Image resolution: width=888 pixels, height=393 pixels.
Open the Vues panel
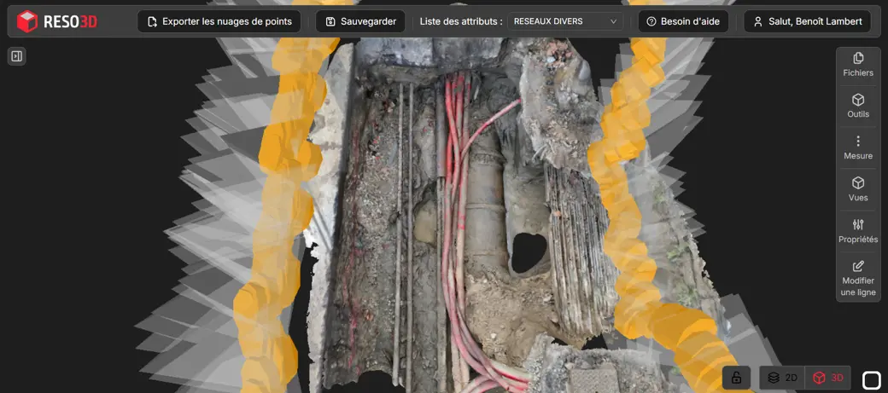858,189
